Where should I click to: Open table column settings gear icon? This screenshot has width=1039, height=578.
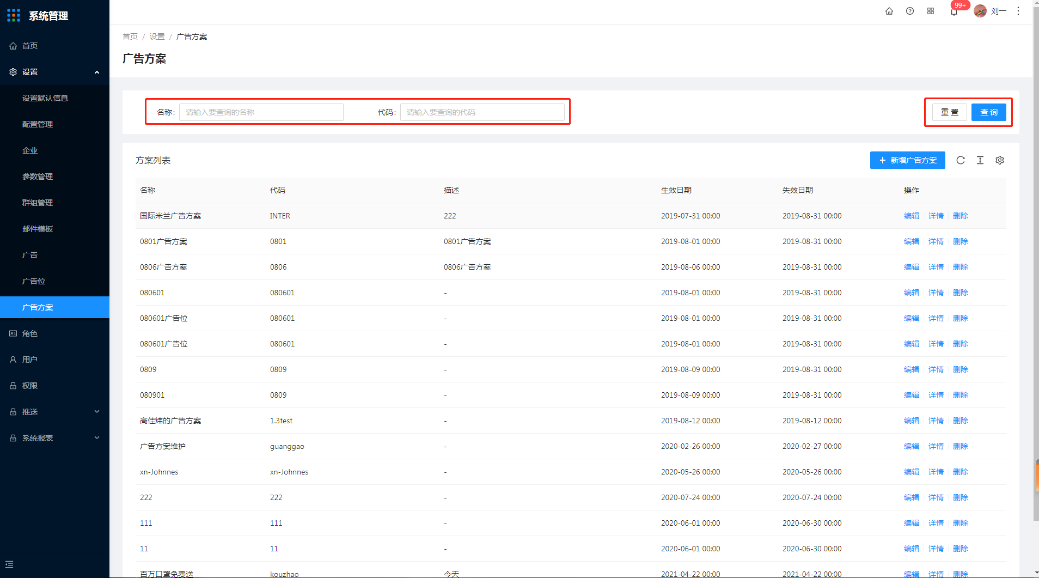click(1000, 160)
